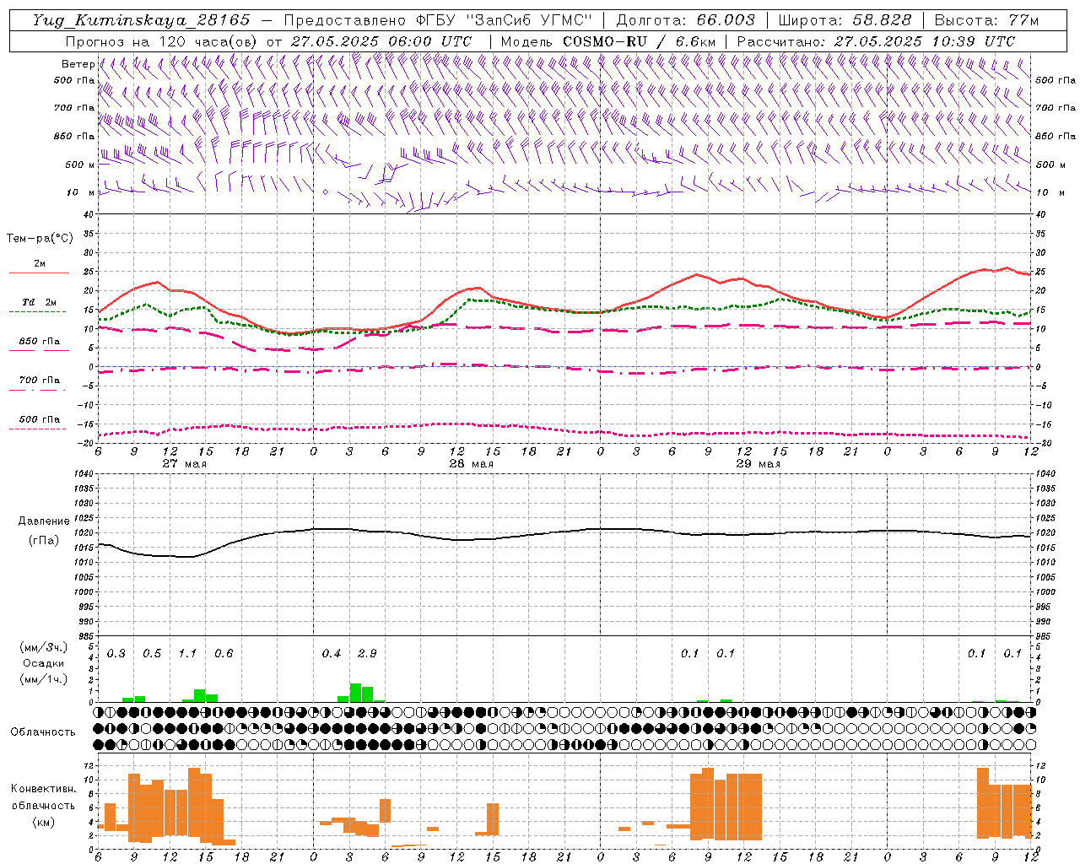1080x864 pixels.
Task: Click the 'Ветер' wind panel label
Action: pyautogui.click(x=78, y=64)
